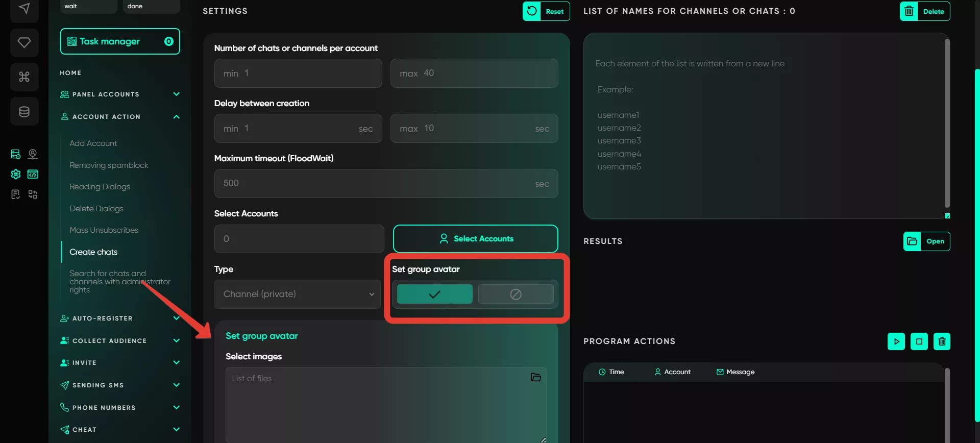Browse image files via the folder icon

click(x=536, y=377)
